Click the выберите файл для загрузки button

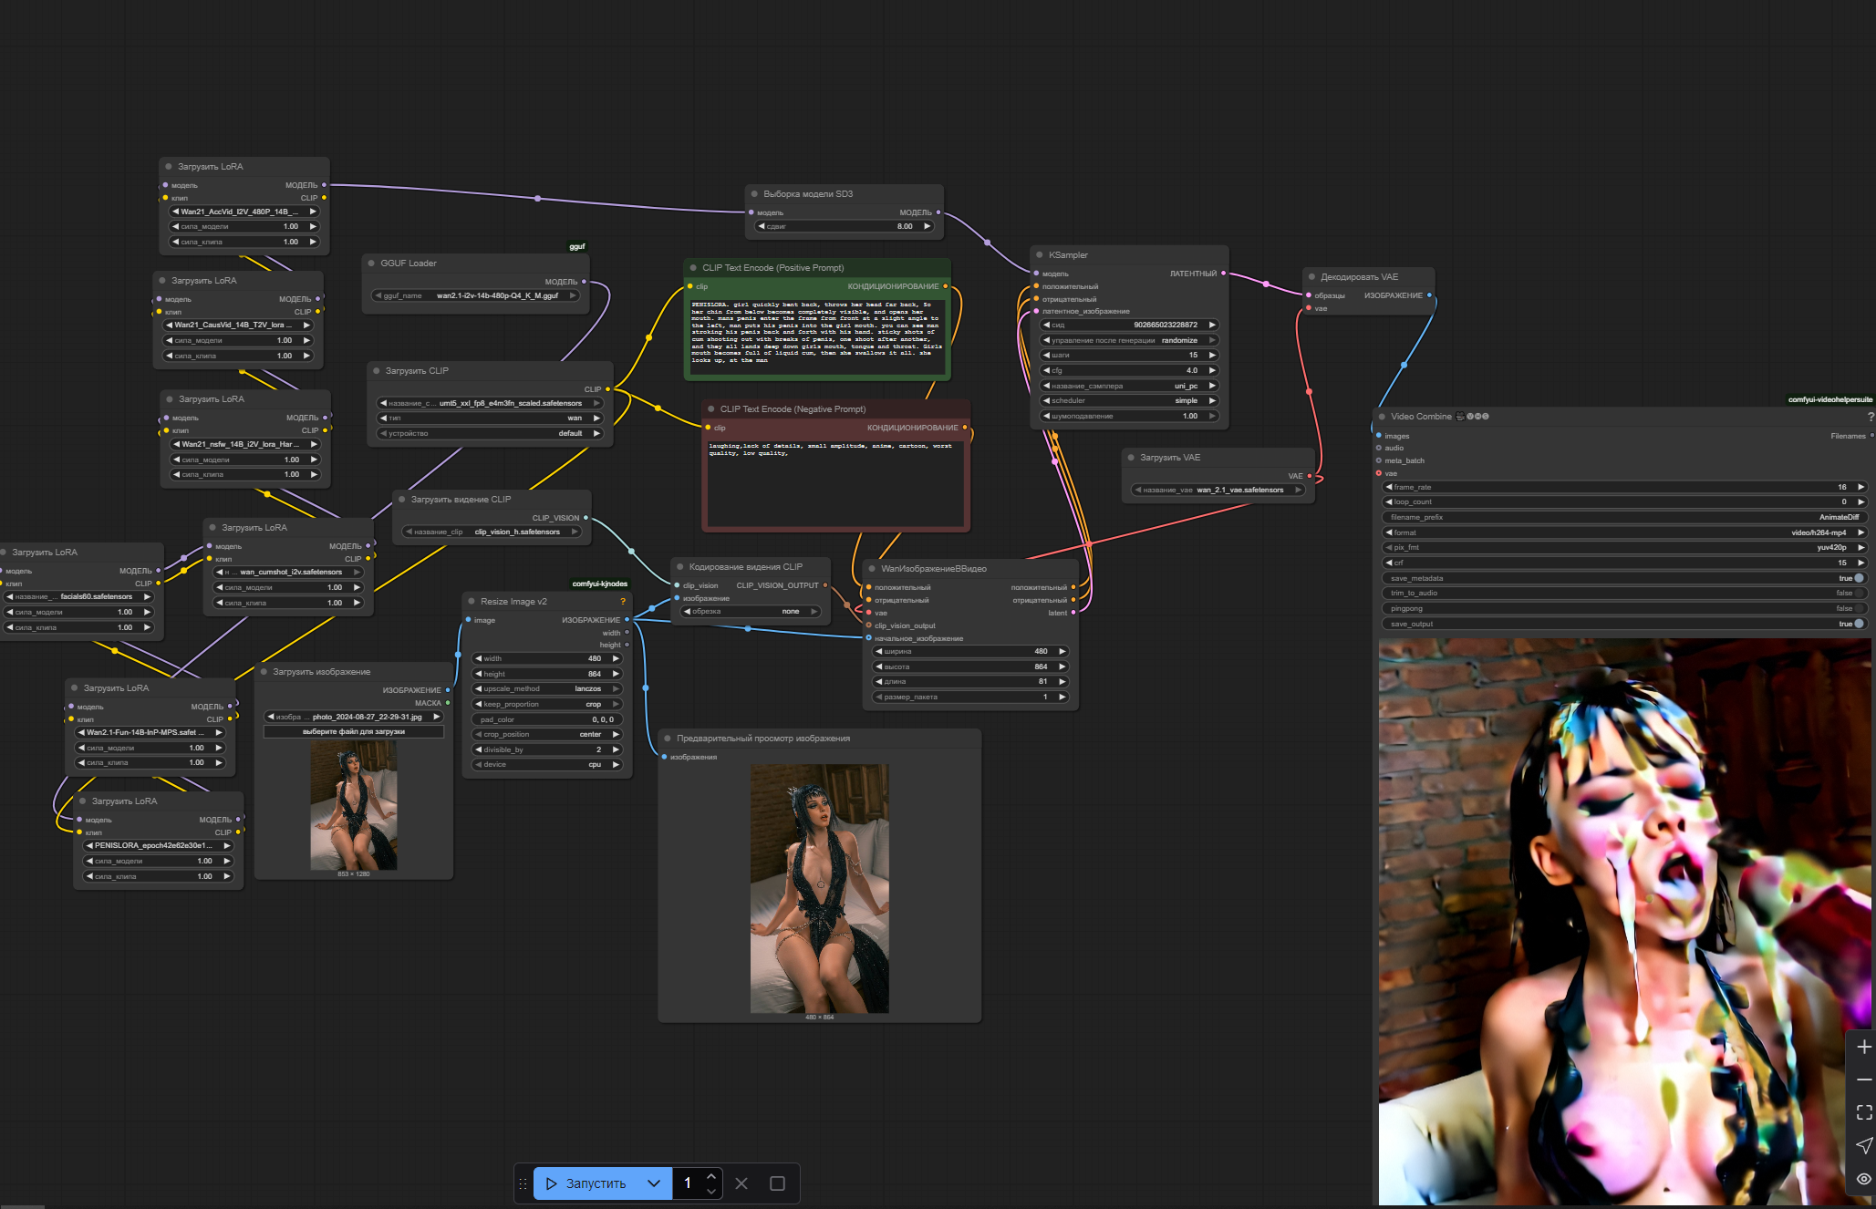[354, 731]
